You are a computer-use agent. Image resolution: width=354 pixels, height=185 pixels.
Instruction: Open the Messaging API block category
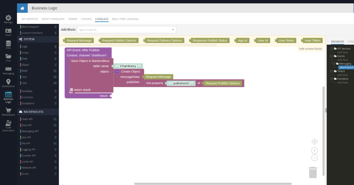pos(38,131)
